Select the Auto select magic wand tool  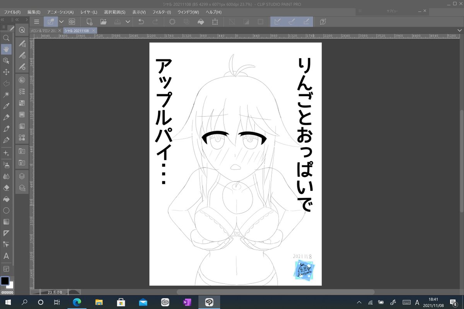[x=6, y=94]
